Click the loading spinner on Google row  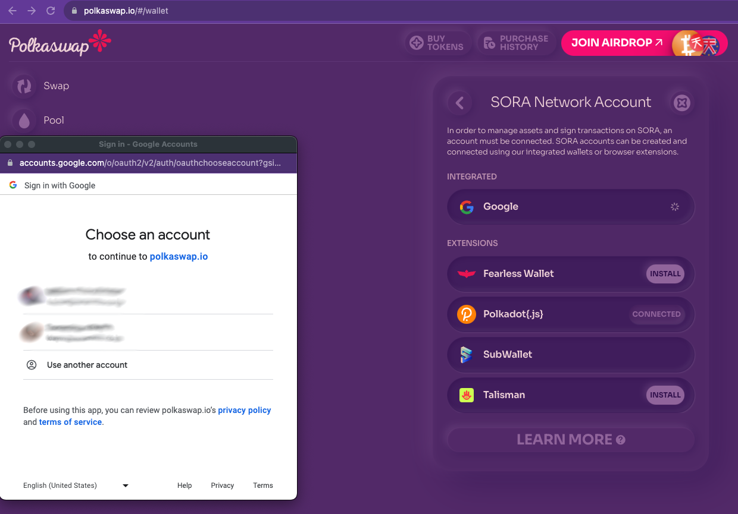[674, 207]
